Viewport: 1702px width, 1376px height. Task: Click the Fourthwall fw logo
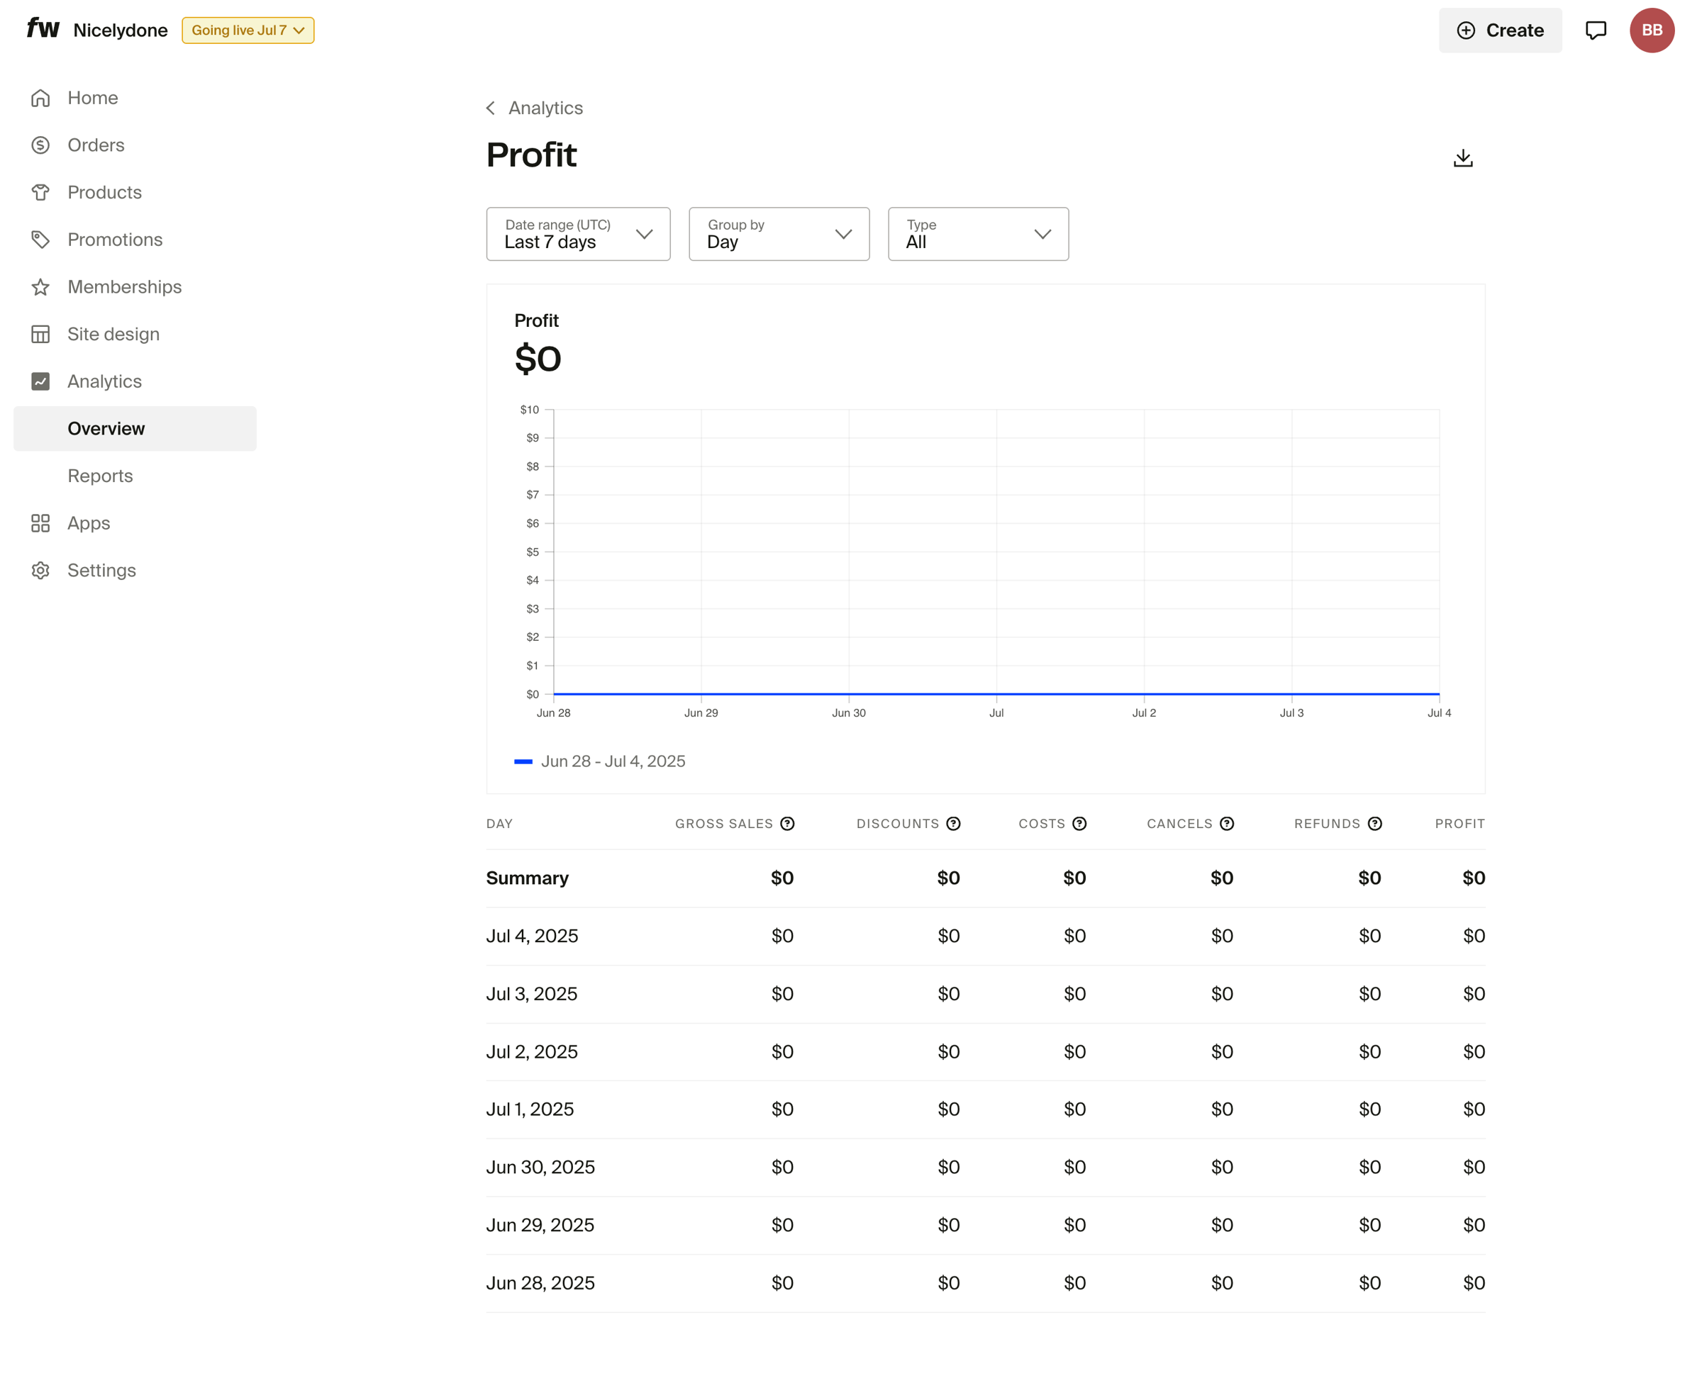(43, 29)
